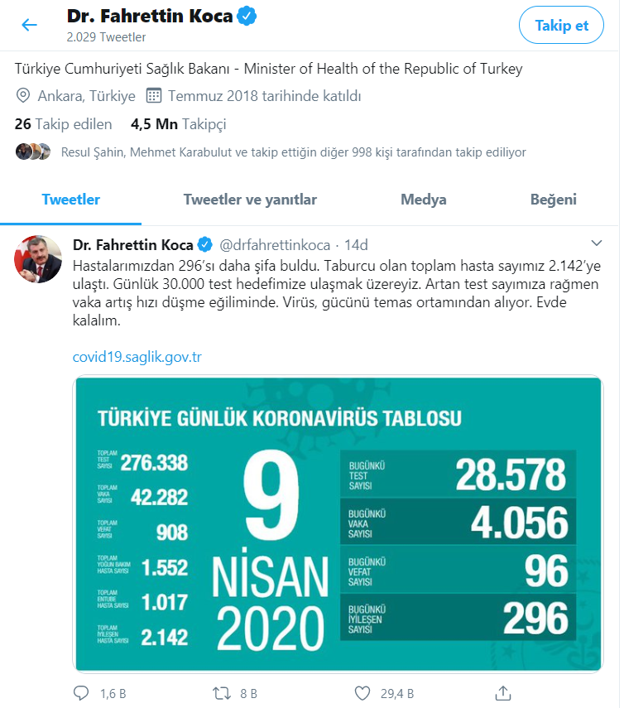Open the 26 Takip edilen list

(63, 124)
